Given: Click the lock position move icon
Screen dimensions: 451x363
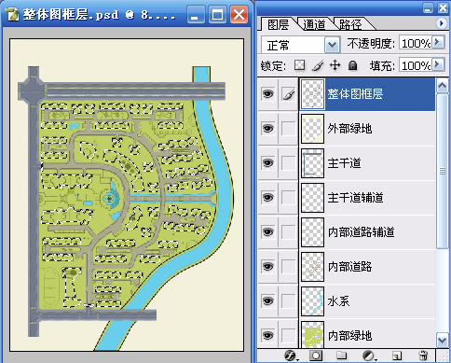Looking at the screenshot, I should point(335,65).
